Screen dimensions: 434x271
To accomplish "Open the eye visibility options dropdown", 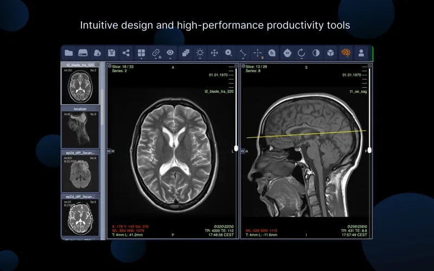I will 170,54.
